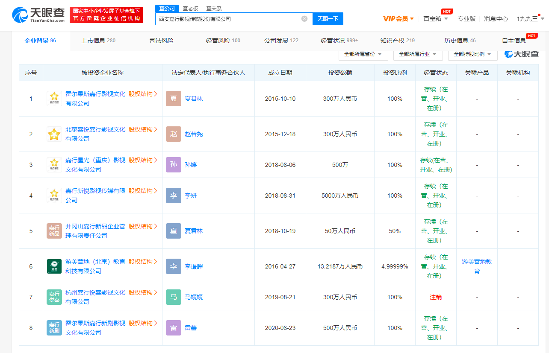
Task: Open 股权结构 for 杭州嘉行悦喜影视文化
Action: point(143,292)
